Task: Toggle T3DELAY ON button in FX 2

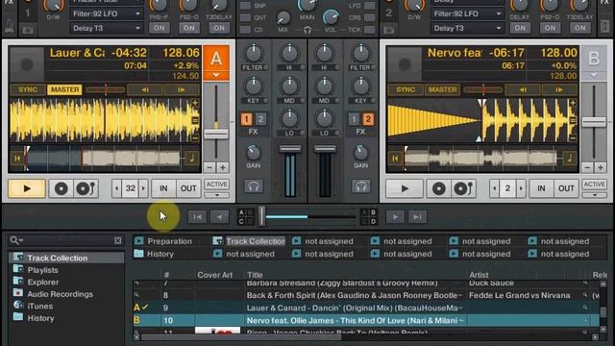Action: click(580, 28)
